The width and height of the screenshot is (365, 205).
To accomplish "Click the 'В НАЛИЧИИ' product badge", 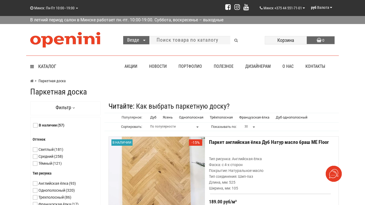I will coord(122,143).
